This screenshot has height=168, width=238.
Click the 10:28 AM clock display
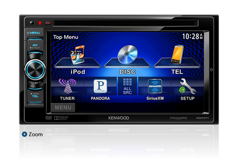[x=192, y=36]
